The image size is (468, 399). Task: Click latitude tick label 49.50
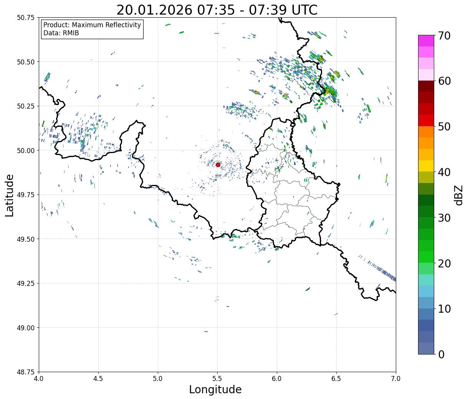point(26,239)
